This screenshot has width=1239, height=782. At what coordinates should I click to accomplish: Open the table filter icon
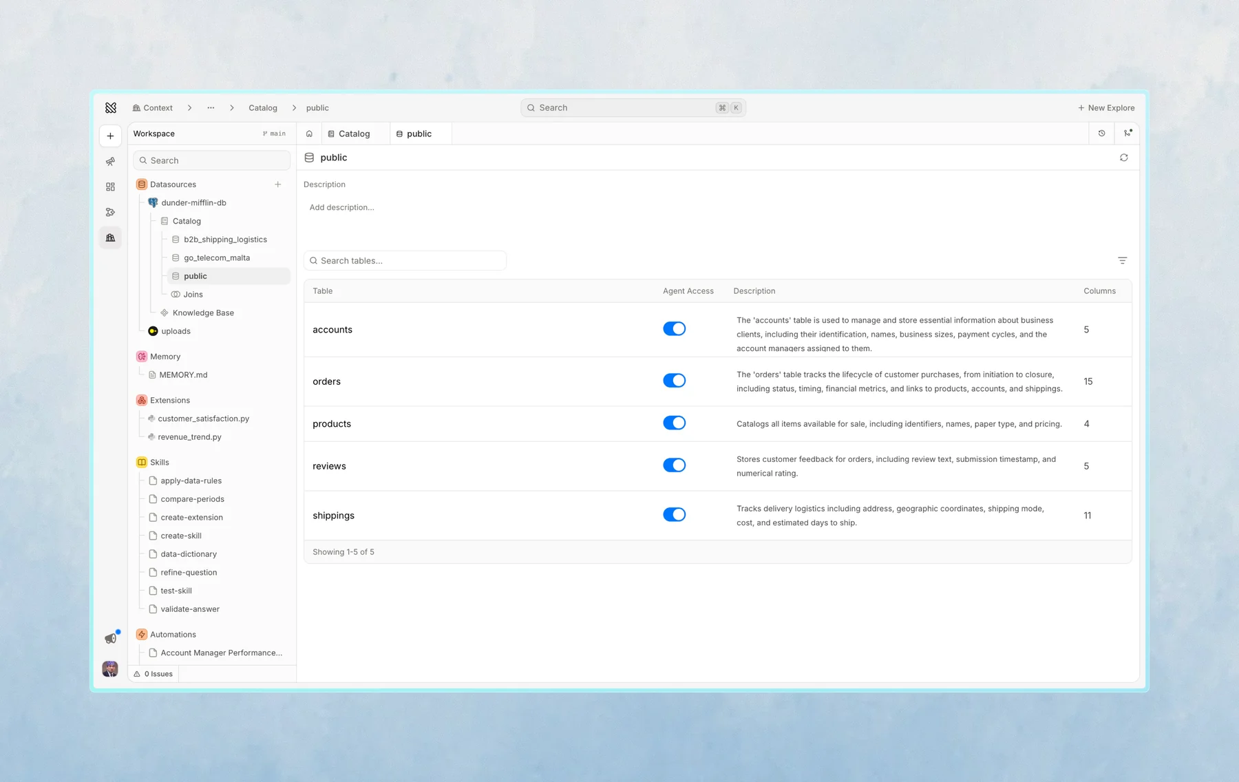pos(1122,260)
